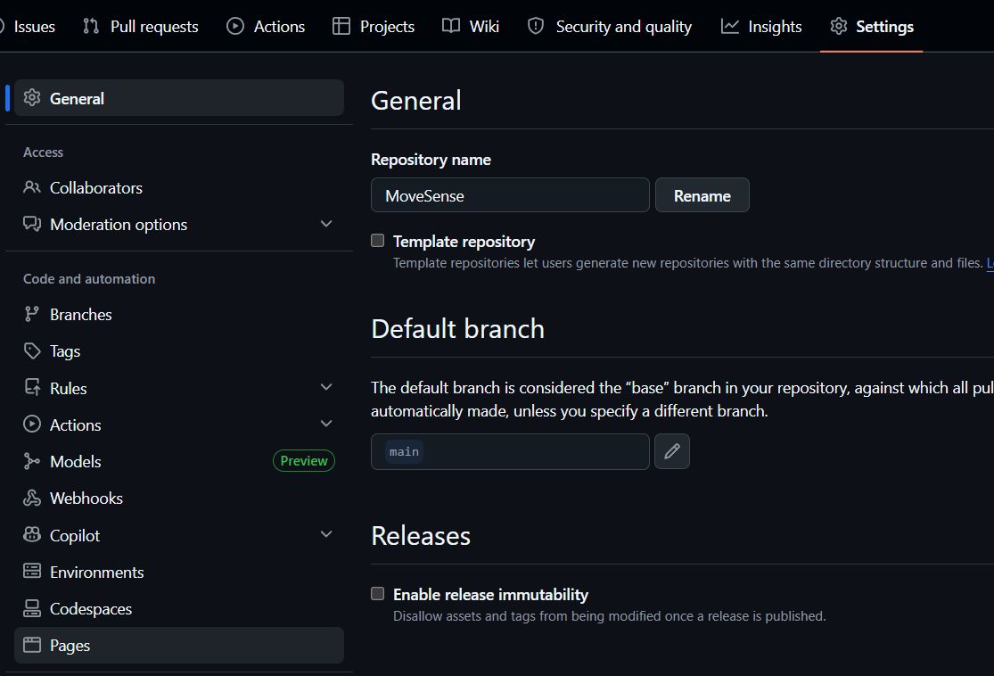Click the ruleset icon beside Rules
Viewport: 994px width, 676px height.
click(32, 387)
